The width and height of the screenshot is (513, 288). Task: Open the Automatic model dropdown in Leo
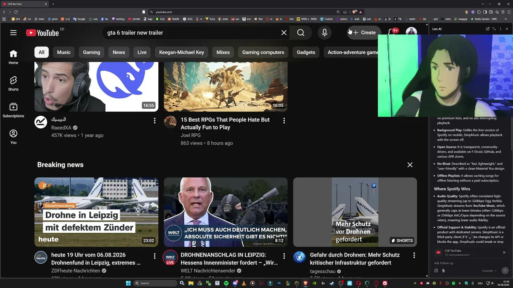click(489, 271)
